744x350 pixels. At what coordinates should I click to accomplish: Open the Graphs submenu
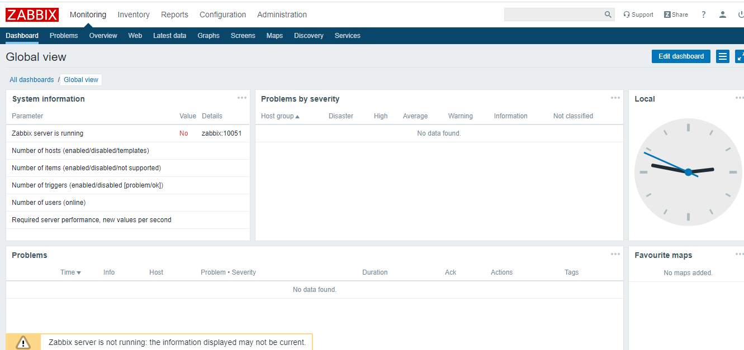(x=208, y=36)
